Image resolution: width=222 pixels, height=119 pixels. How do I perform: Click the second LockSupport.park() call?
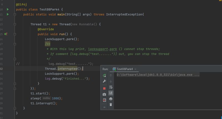(x=62, y=74)
